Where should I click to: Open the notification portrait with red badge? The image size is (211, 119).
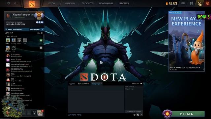pyautogui.click(x=40, y=113)
